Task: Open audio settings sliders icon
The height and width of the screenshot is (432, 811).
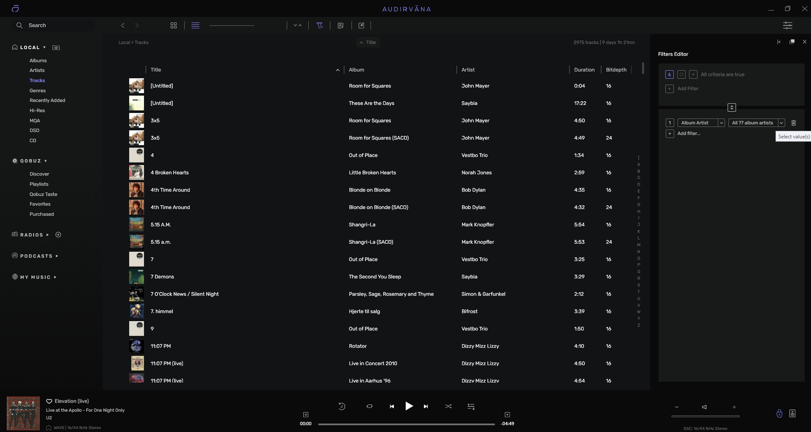Action: click(x=788, y=25)
